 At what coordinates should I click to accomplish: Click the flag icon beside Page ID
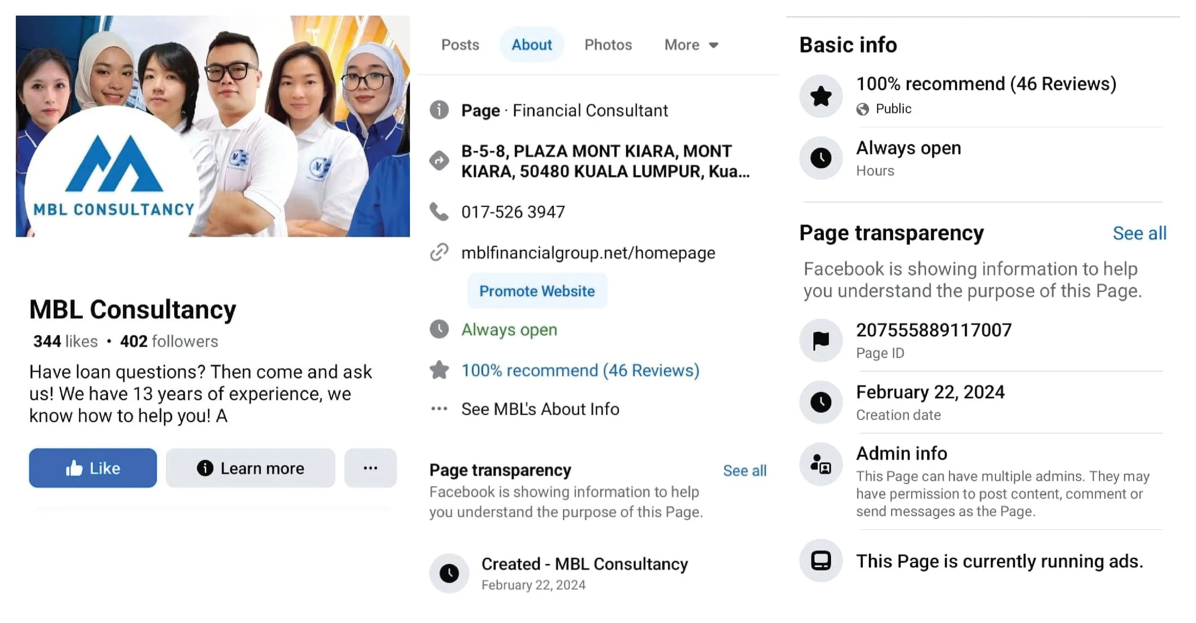coord(820,340)
